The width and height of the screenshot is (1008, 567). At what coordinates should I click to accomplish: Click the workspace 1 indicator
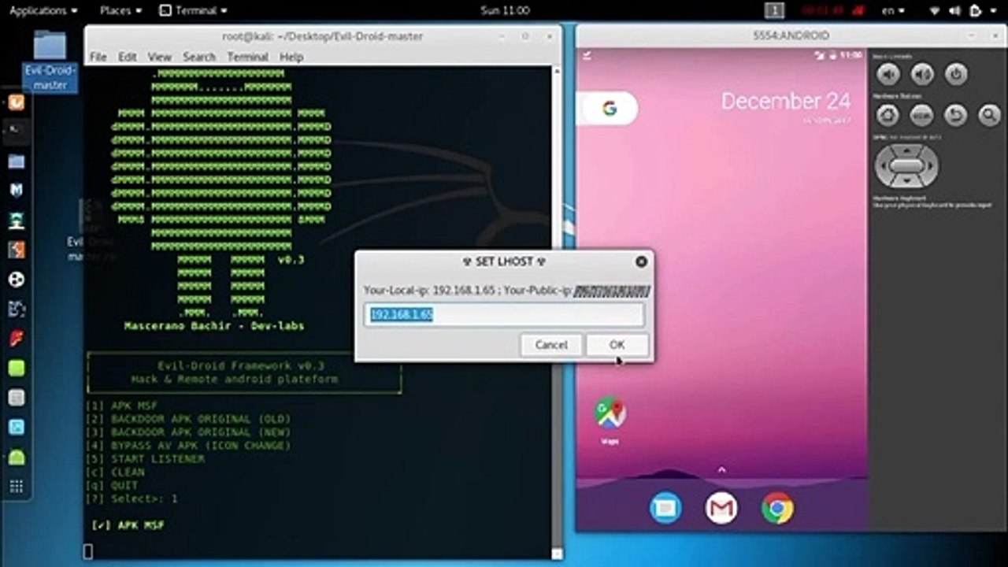(x=775, y=10)
